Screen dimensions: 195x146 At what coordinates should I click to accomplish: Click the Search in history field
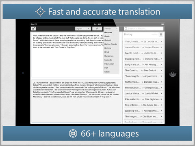pyautogui.click(x=144, y=28)
